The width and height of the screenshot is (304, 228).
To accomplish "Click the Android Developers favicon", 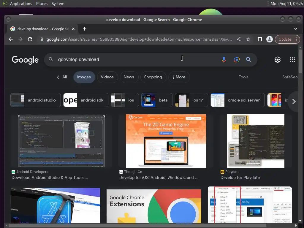I will coord(13,172).
